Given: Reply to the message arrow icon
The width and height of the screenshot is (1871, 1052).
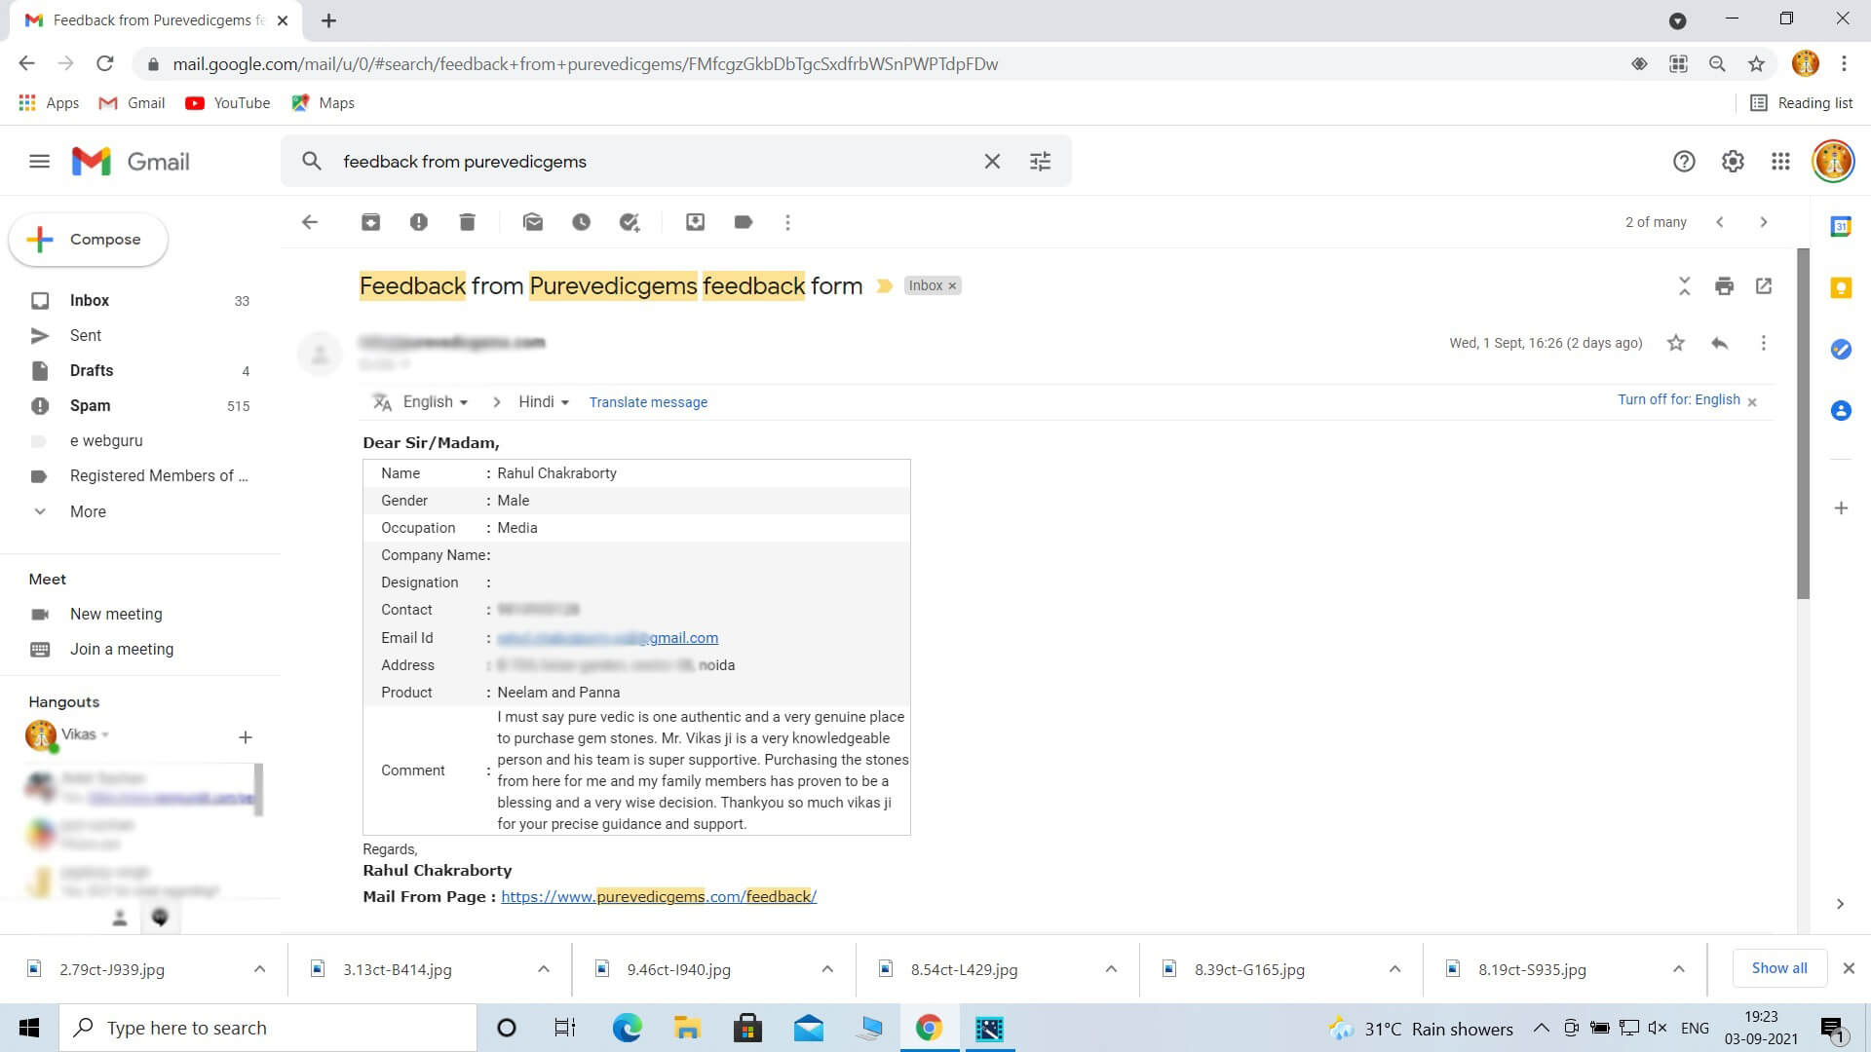Looking at the screenshot, I should [x=1720, y=343].
